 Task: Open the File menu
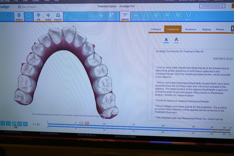coord(16,1)
